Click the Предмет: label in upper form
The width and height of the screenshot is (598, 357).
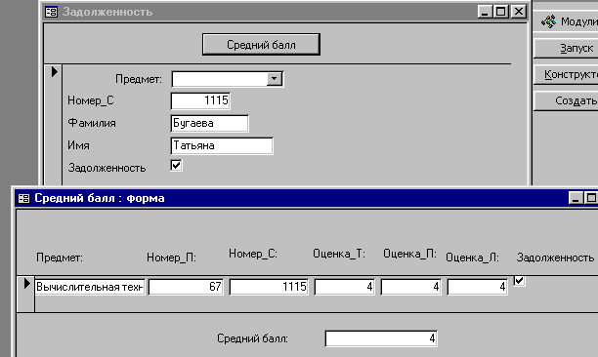pyautogui.click(x=139, y=79)
